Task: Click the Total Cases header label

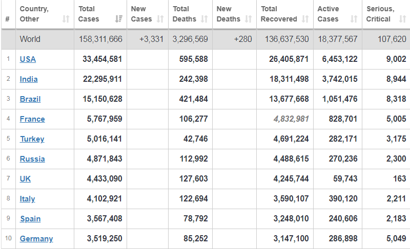Action: [x=89, y=14]
